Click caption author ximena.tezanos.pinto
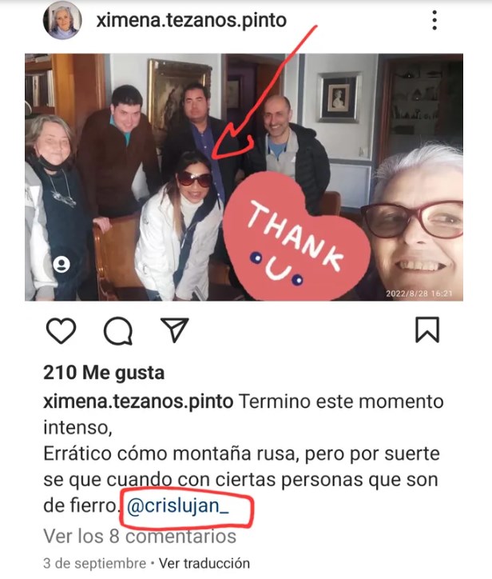 point(138,401)
